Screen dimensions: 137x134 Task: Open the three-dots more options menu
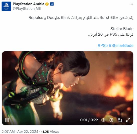131,4
